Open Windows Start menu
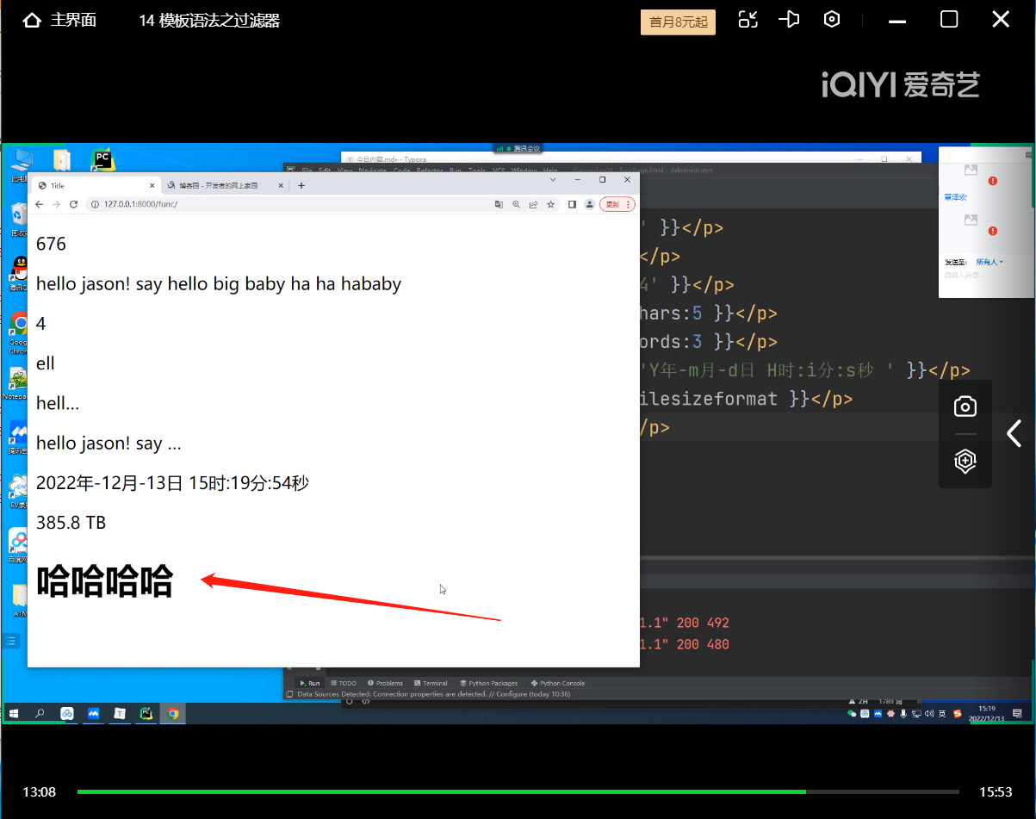 point(14,713)
